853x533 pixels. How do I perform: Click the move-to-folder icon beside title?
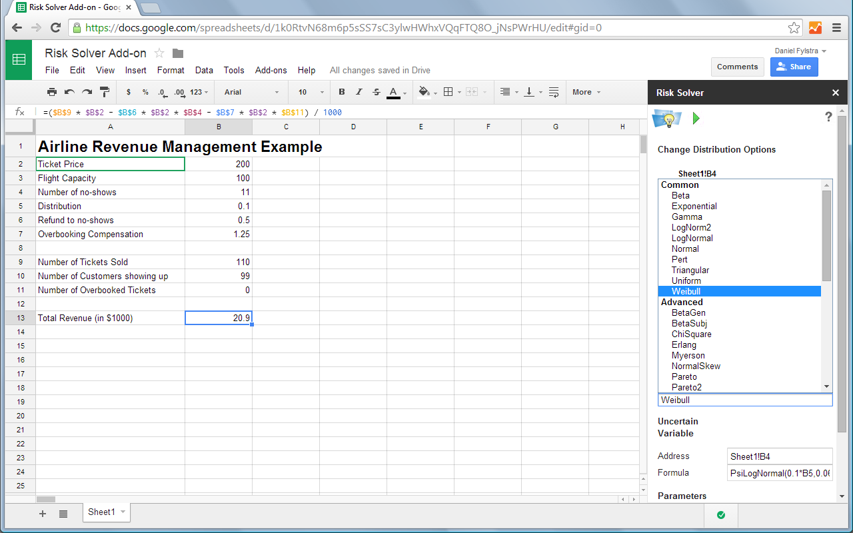(x=178, y=53)
